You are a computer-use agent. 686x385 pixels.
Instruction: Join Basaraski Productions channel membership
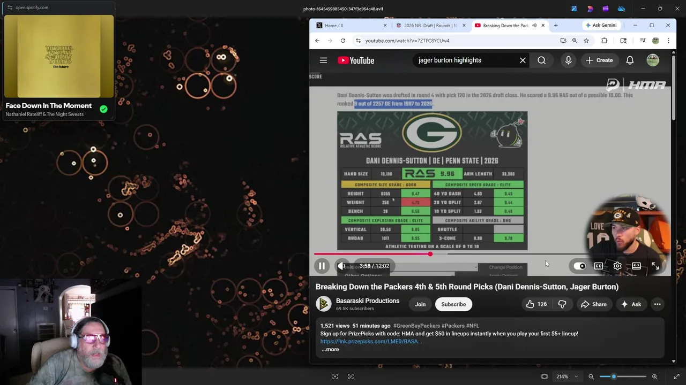420,304
